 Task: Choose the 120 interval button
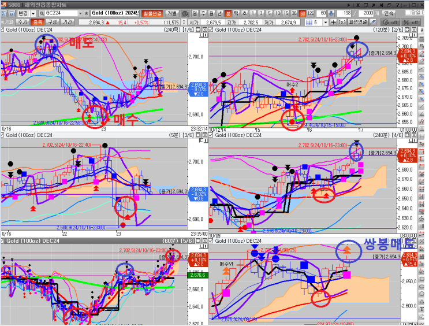[x=311, y=13]
